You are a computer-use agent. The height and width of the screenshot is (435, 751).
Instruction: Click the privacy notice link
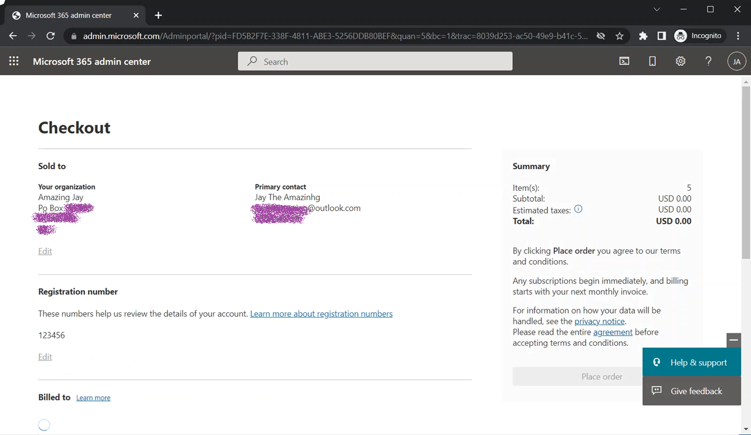click(x=599, y=321)
